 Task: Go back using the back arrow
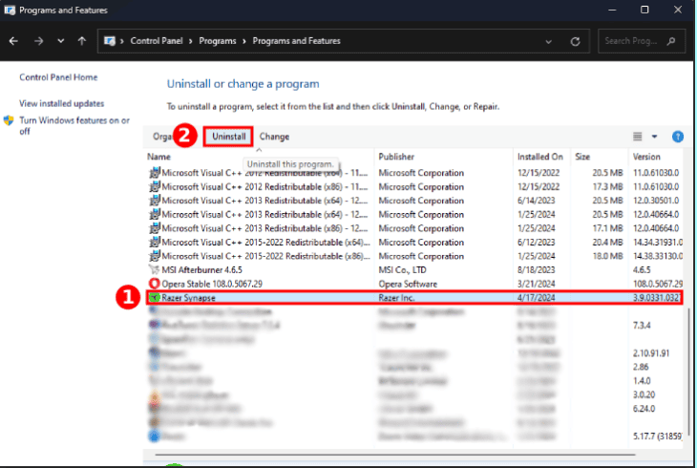13,41
